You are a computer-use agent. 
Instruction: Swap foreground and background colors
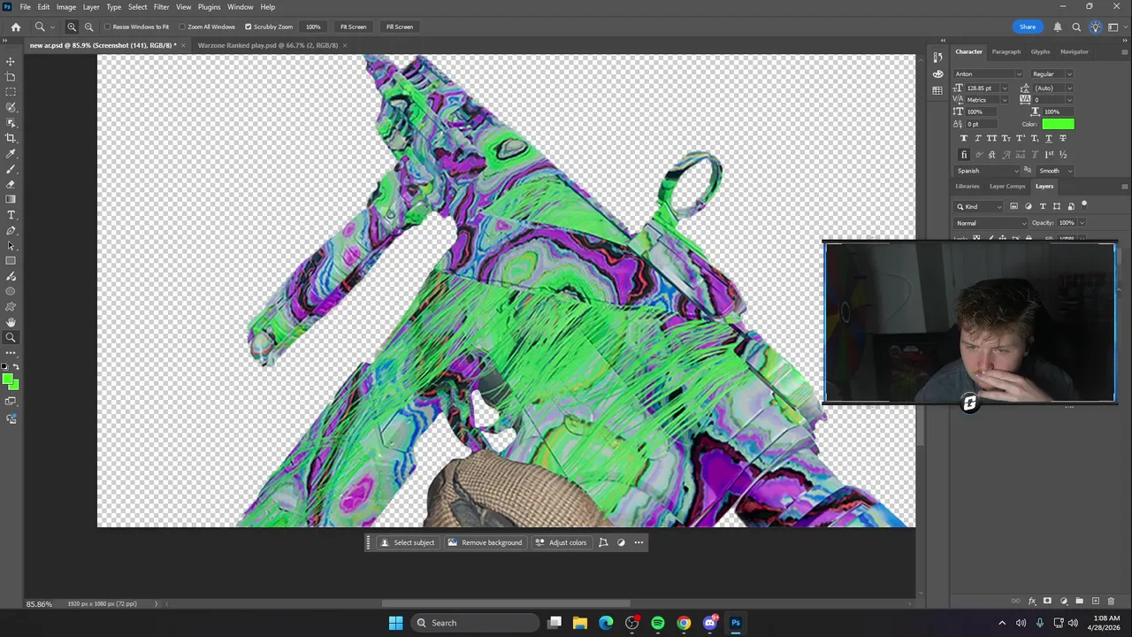click(16, 366)
